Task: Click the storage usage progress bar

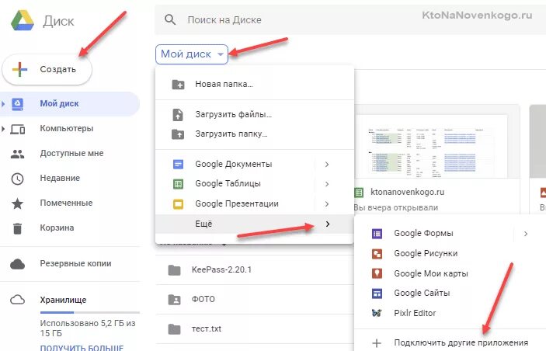Action: (x=90, y=312)
